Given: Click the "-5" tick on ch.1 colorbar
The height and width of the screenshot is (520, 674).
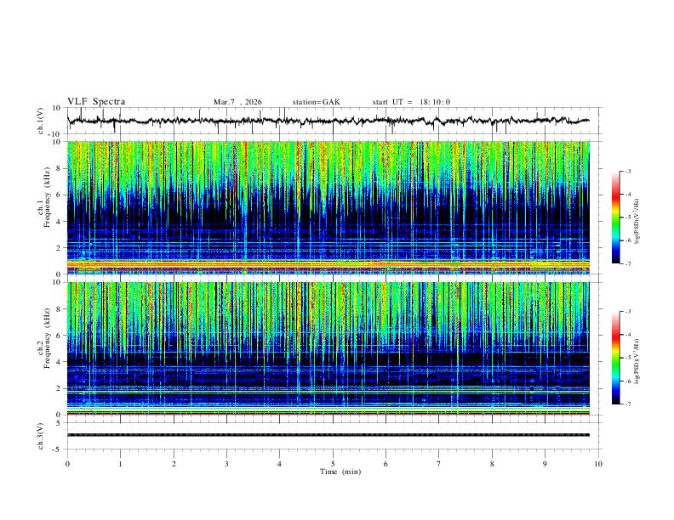Looking at the screenshot, I should (x=628, y=218).
